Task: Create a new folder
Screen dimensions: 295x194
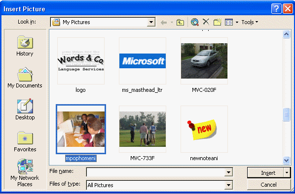Action: 217,22
